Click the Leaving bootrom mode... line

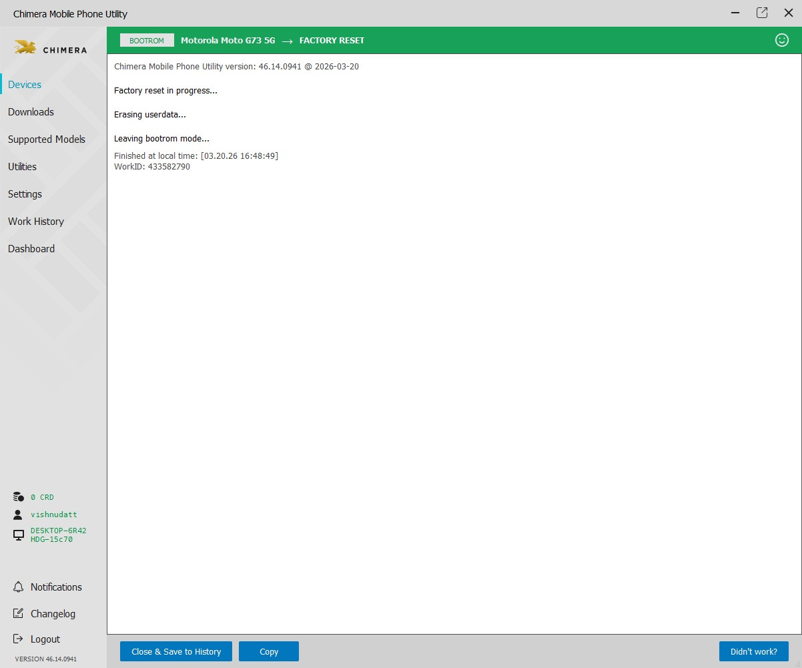pyautogui.click(x=162, y=139)
